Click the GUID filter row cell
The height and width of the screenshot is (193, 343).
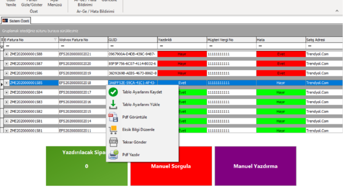(132, 46)
